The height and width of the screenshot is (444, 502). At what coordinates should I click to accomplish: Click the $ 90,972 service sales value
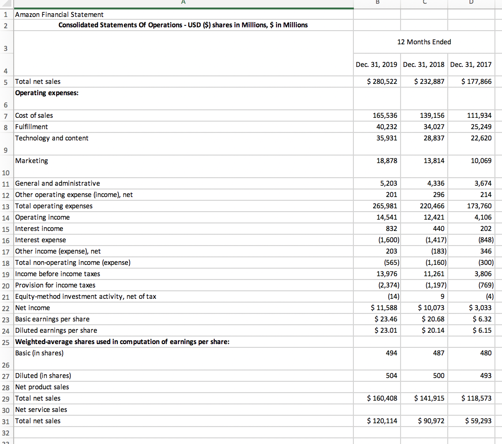(431, 421)
